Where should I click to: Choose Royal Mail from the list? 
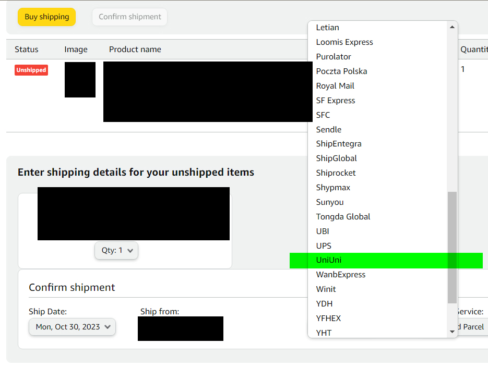coord(377,86)
